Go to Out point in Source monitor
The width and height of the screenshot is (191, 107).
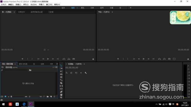58,59
